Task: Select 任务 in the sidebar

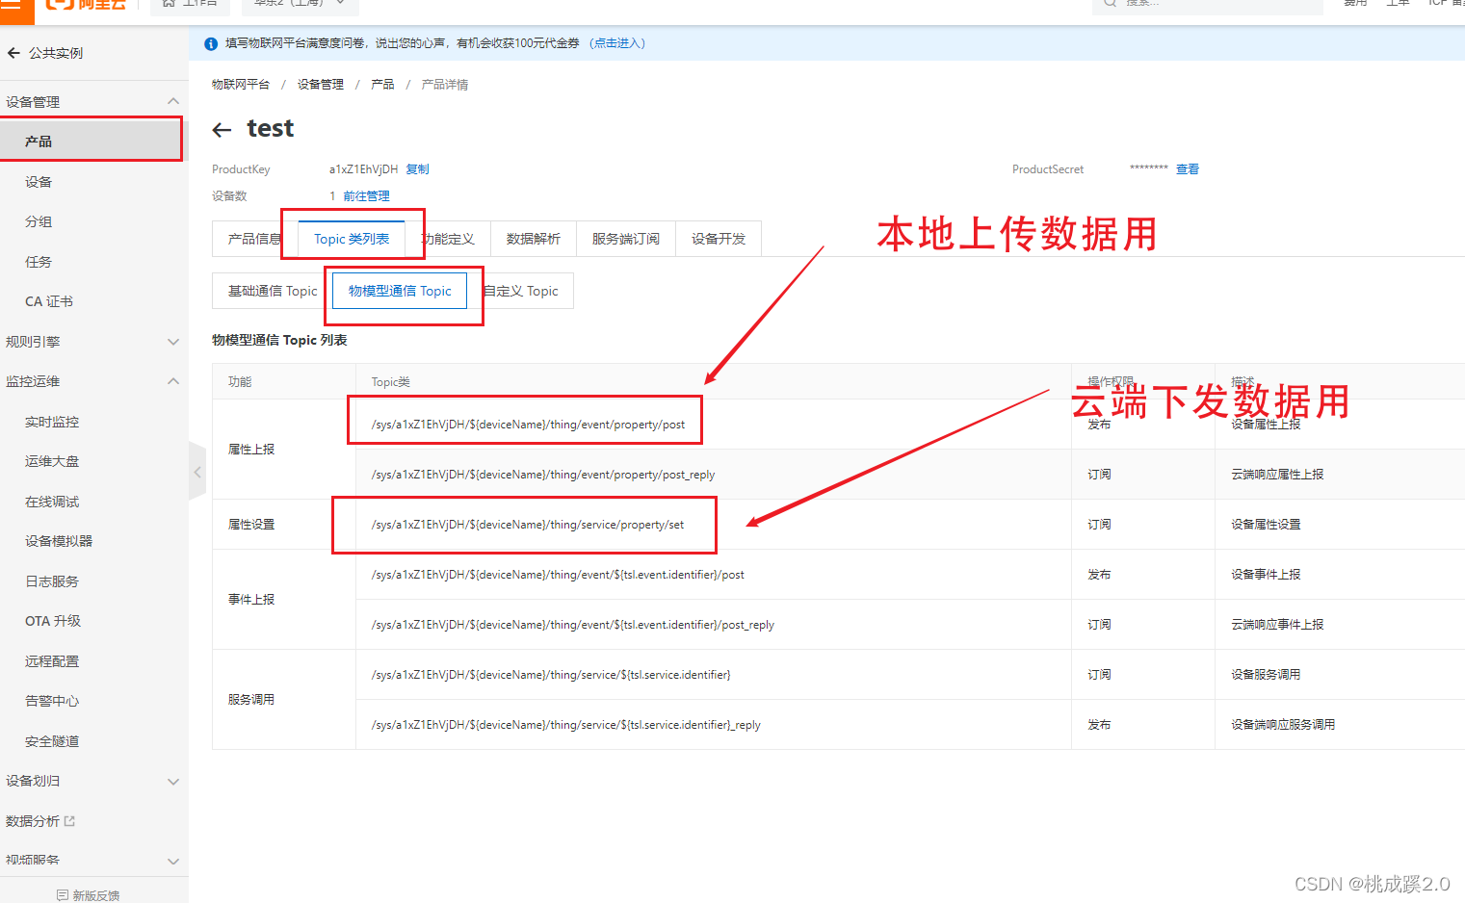Action: [39, 262]
